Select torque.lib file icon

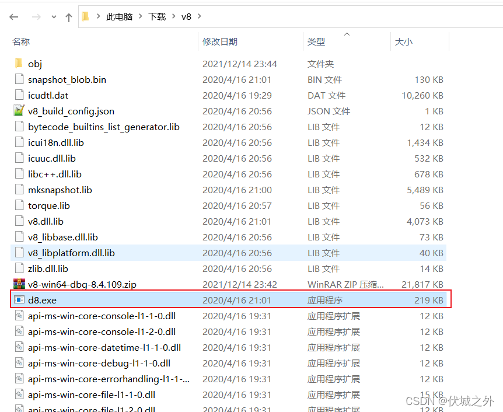tap(19, 205)
